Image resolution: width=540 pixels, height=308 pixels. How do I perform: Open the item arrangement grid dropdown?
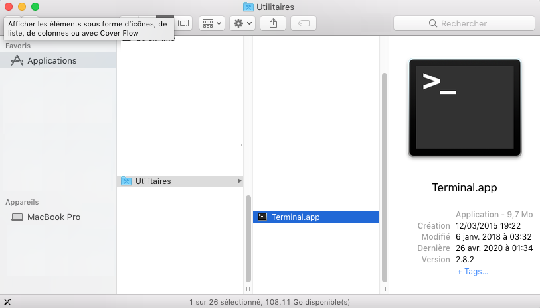pos(211,23)
